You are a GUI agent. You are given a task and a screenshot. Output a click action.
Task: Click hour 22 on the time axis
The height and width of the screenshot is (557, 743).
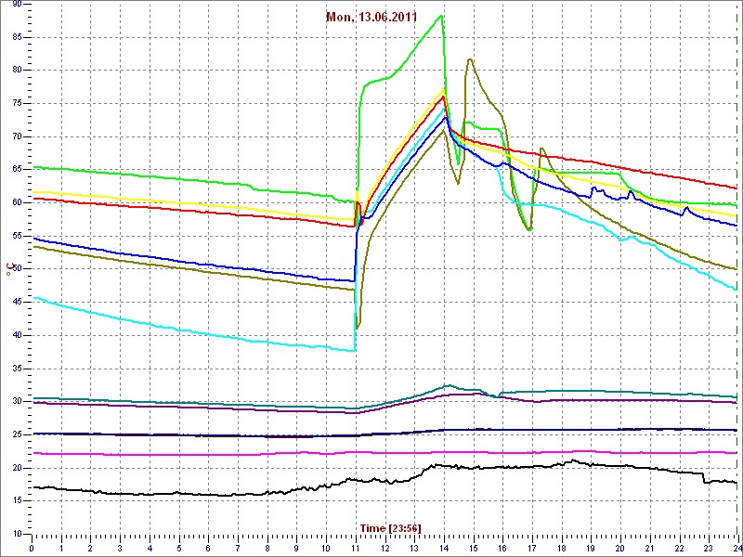[x=679, y=548]
